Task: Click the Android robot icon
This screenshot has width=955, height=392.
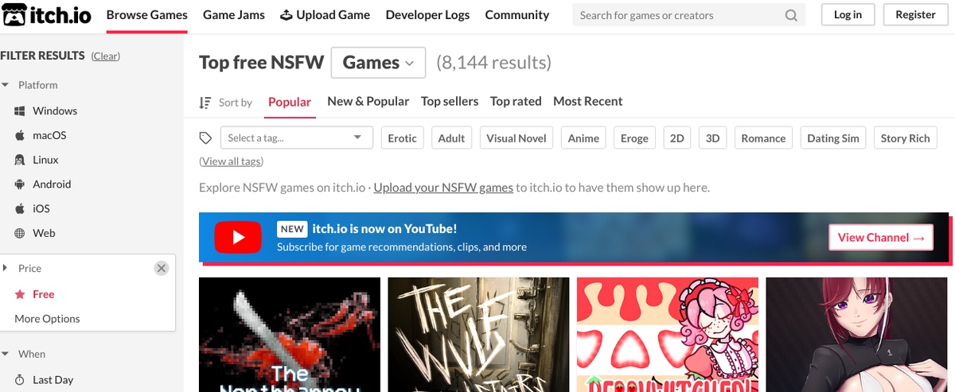Action: pyautogui.click(x=20, y=184)
